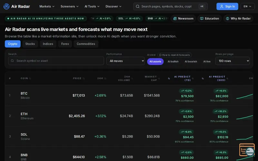Select the AI bearish filter
Screen dimensions: 258x161
point(191,62)
